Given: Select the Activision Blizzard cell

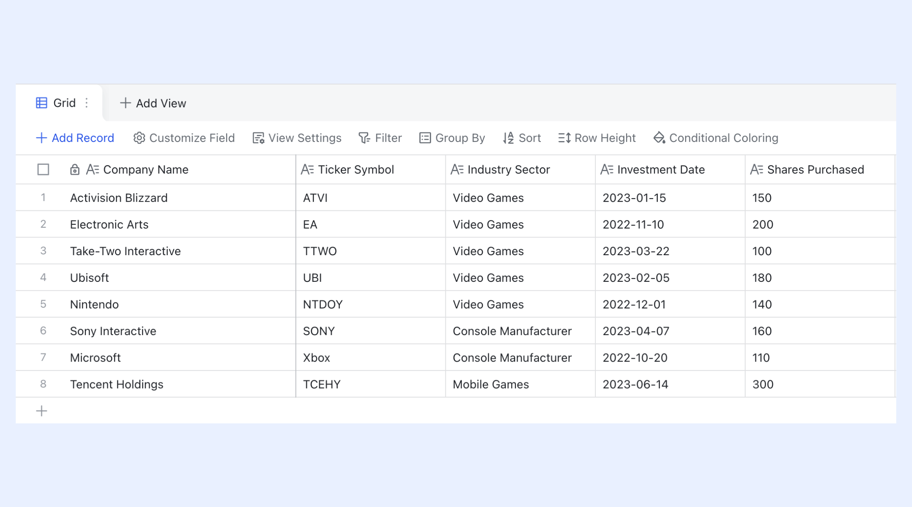Looking at the screenshot, I should pyautogui.click(x=179, y=198).
